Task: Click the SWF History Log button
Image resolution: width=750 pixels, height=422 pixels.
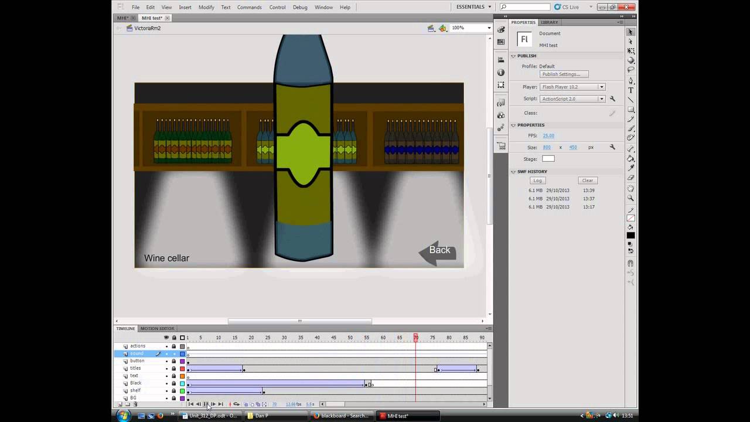Action: click(x=538, y=181)
